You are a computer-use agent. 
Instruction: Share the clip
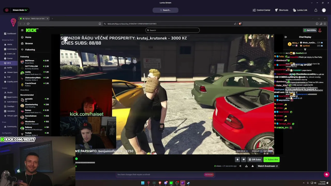240,166
